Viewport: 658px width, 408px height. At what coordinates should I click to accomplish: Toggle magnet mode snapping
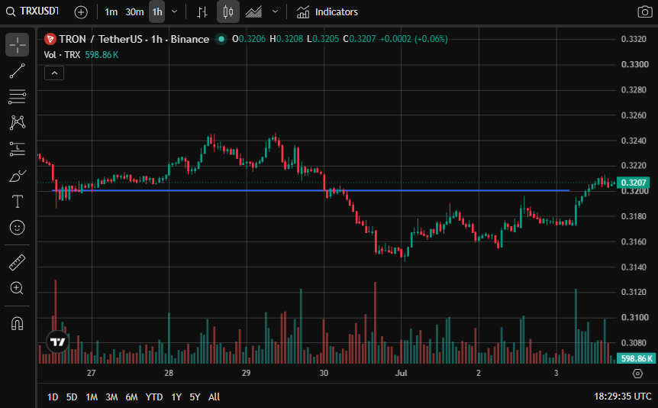(x=18, y=323)
